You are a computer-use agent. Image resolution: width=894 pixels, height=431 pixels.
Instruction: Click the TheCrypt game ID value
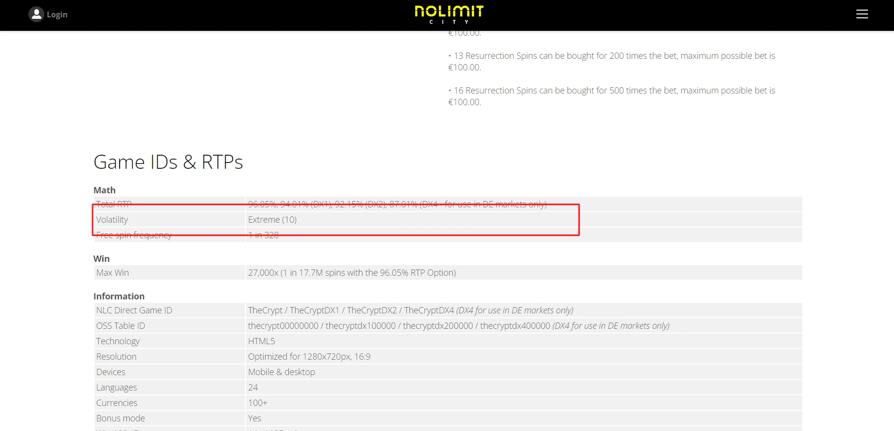point(410,310)
